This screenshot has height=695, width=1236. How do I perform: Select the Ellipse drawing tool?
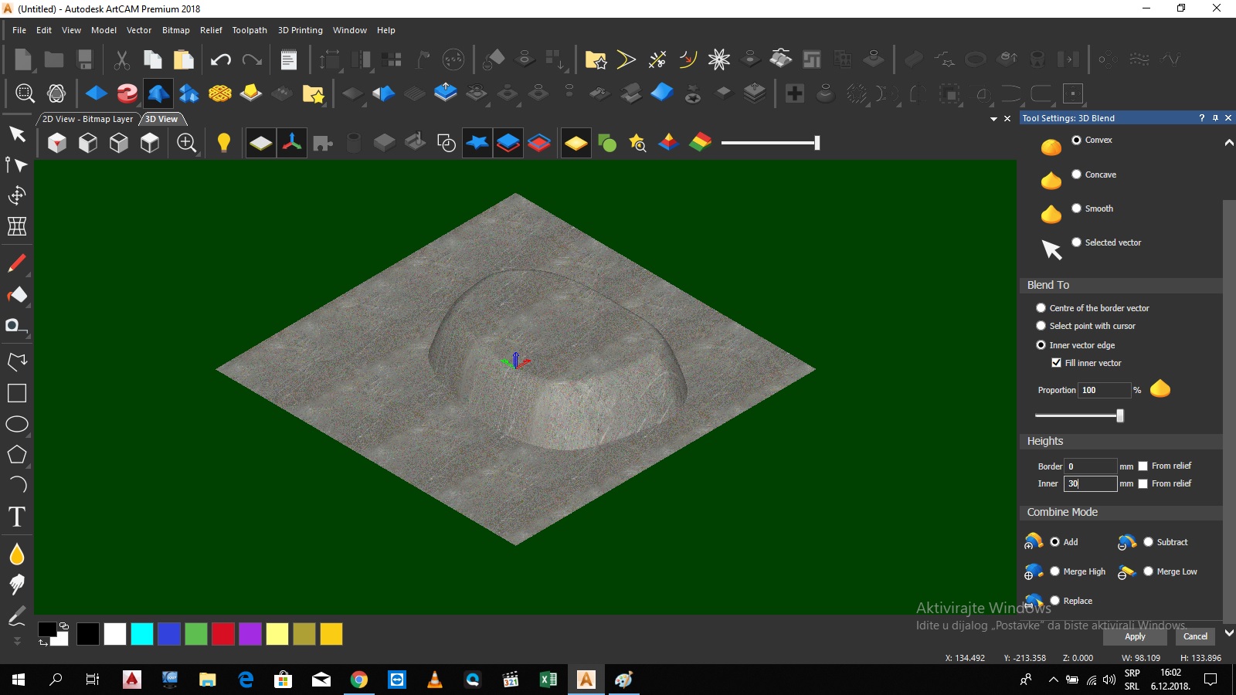pos(17,425)
